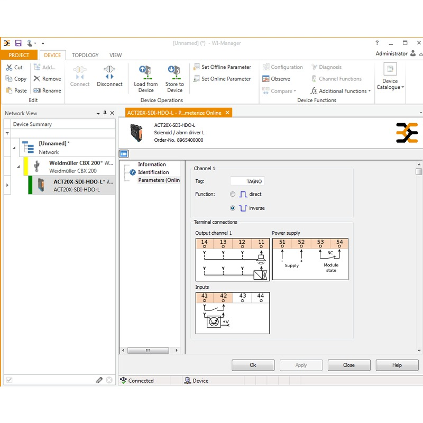Collapse the [Unnamed] Network tree node

pyautogui.click(x=14, y=148)
